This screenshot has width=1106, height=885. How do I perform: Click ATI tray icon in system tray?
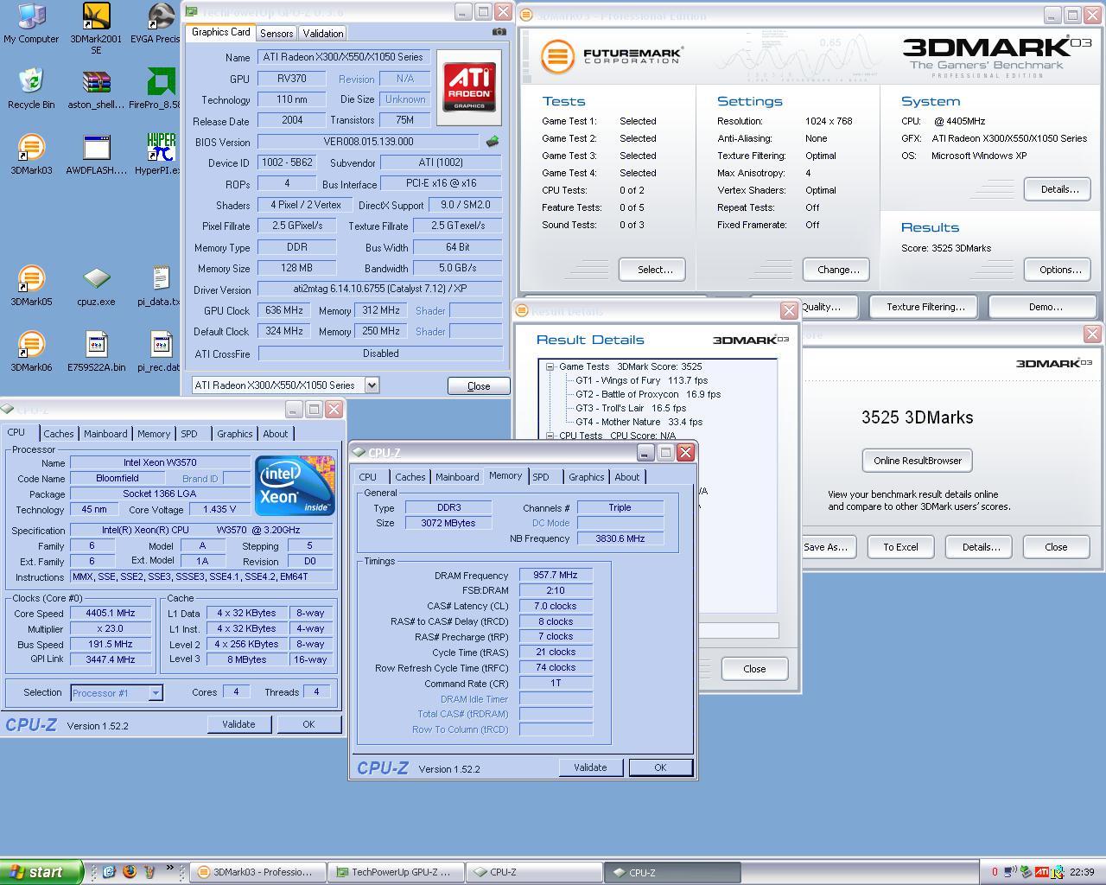1041,872
